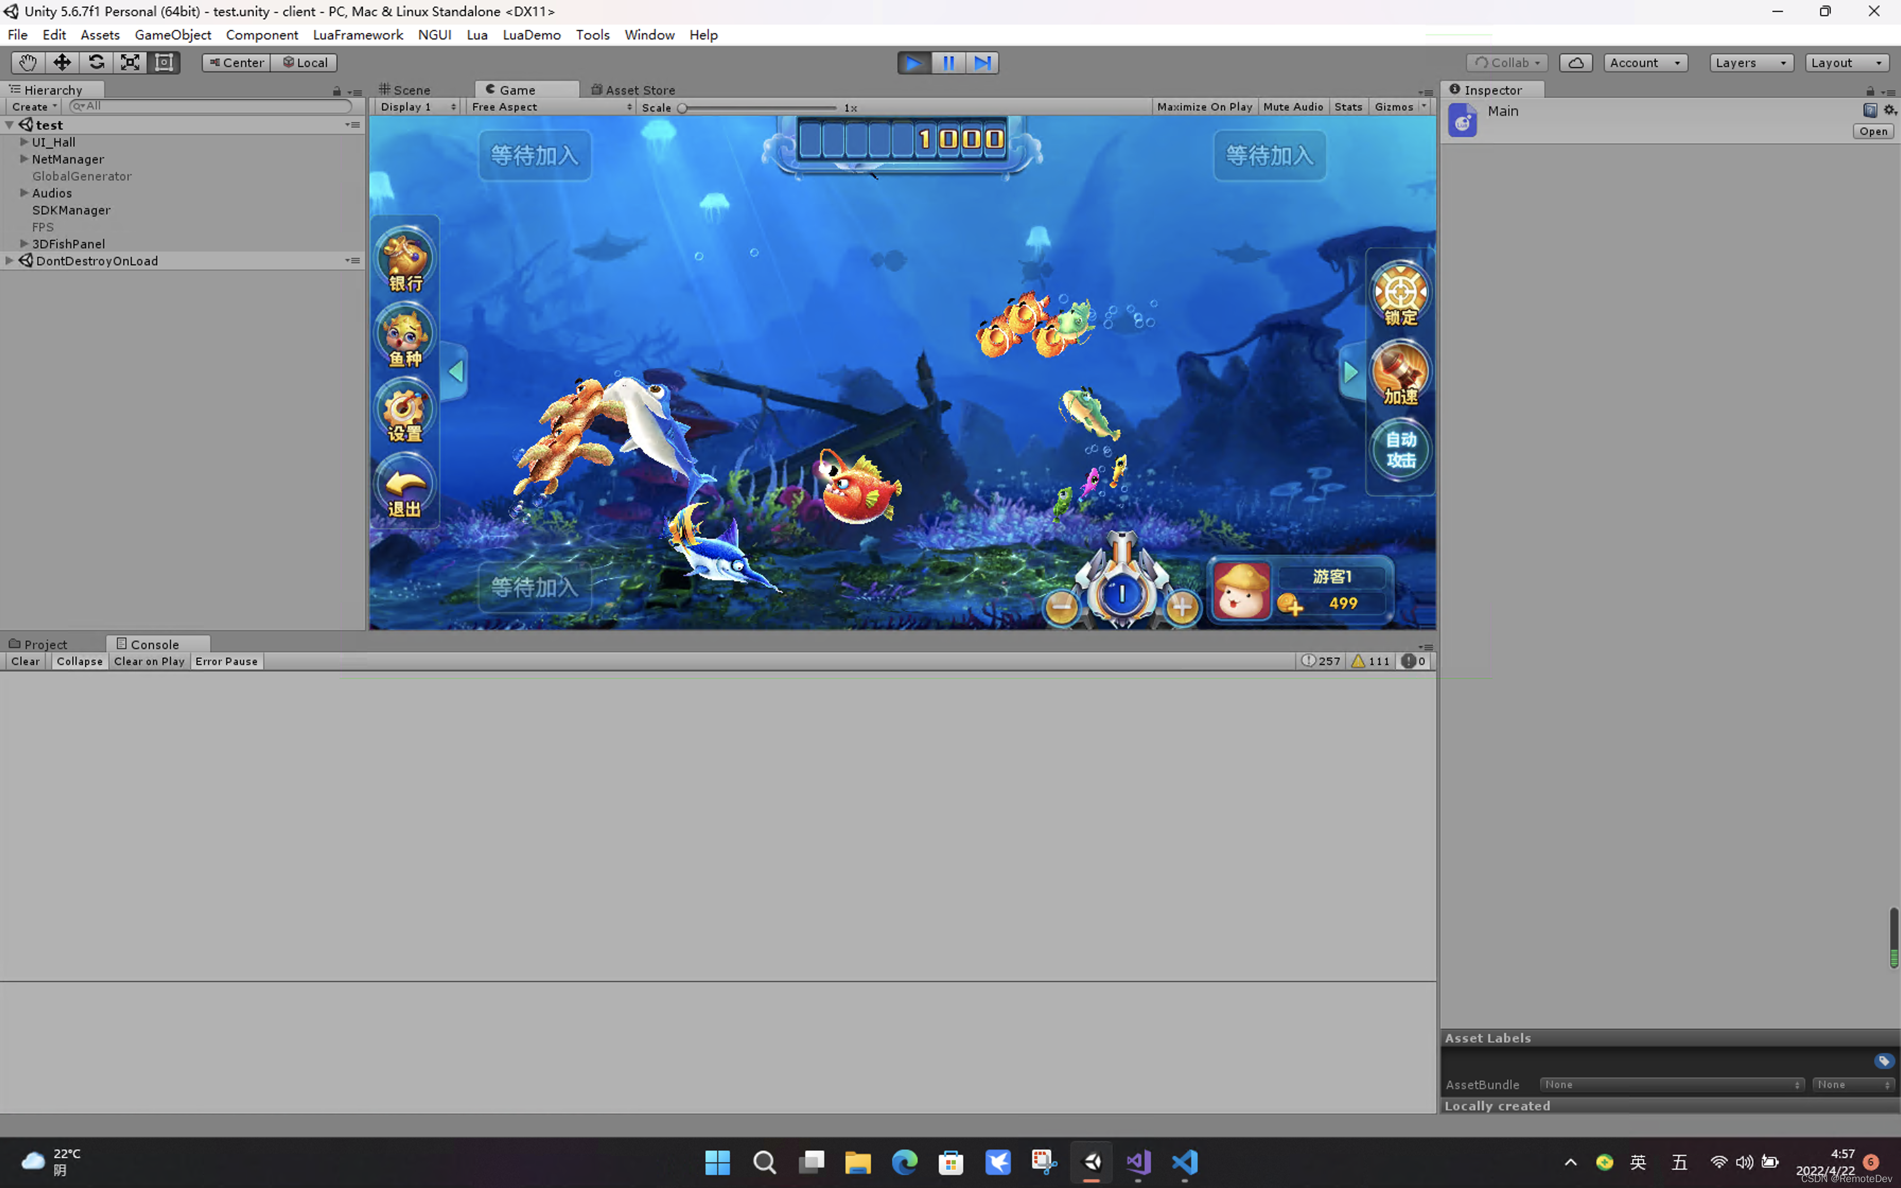The width and height of the screenshot is (1901, 1188).
Task: Open the LuaFramework menu
Action: click(357, 34)
